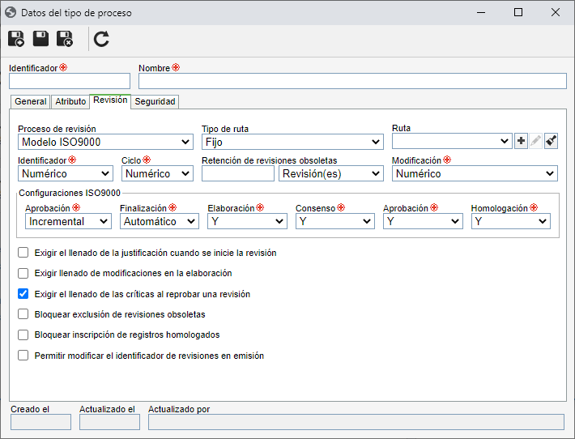
Task: Clear the Ruta with the brush icon
Action: [x=551, y=141]
